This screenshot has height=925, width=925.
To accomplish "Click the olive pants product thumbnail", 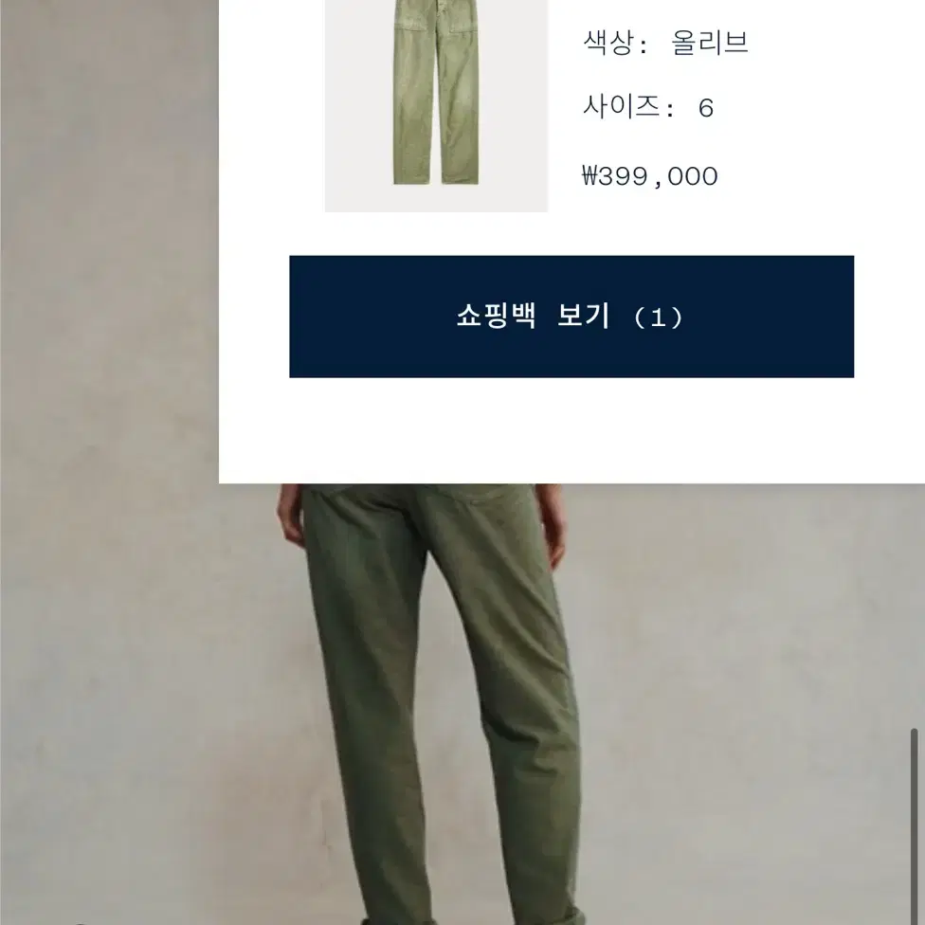I will 436,105.
